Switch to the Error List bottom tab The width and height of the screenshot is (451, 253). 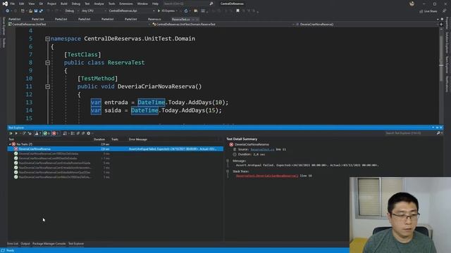tap(13, 244)
